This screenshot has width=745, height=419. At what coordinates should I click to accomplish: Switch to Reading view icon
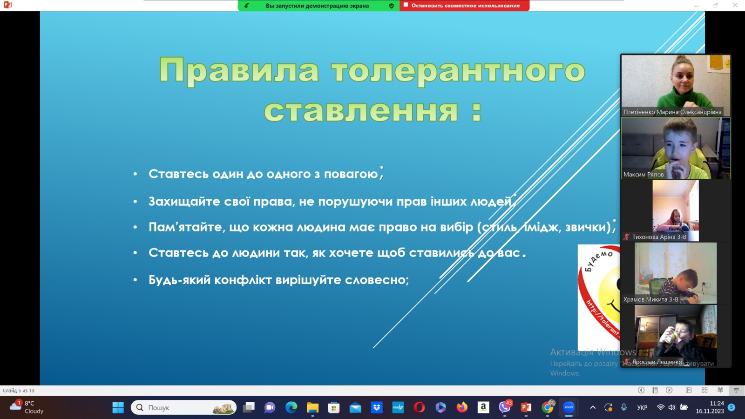click(x=720, y=390)
